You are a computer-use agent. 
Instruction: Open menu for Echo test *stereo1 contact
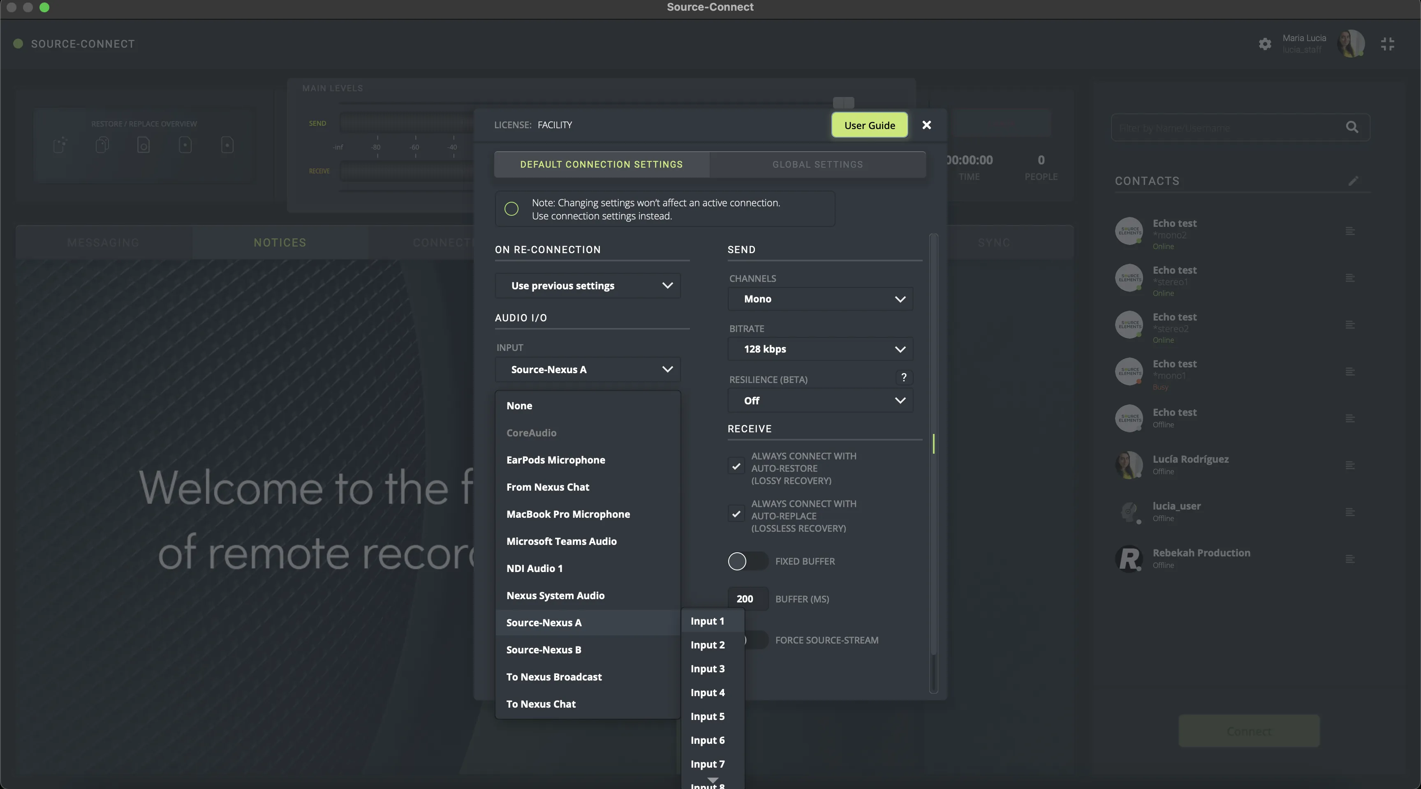click(1350, 278)
